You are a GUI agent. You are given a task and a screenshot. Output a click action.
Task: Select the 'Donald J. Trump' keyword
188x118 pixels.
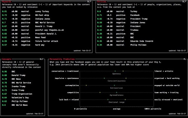(44, 26)
